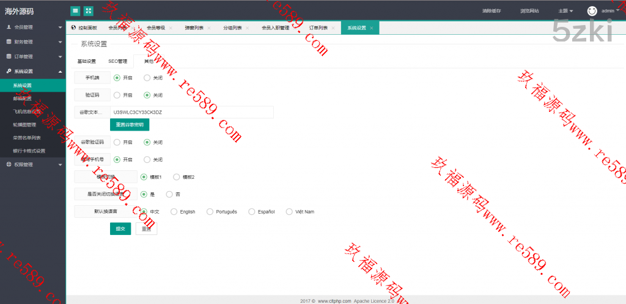The image size is (626, 304).
Task: Close the 订单列表 tab
Action: coord(333,28)
